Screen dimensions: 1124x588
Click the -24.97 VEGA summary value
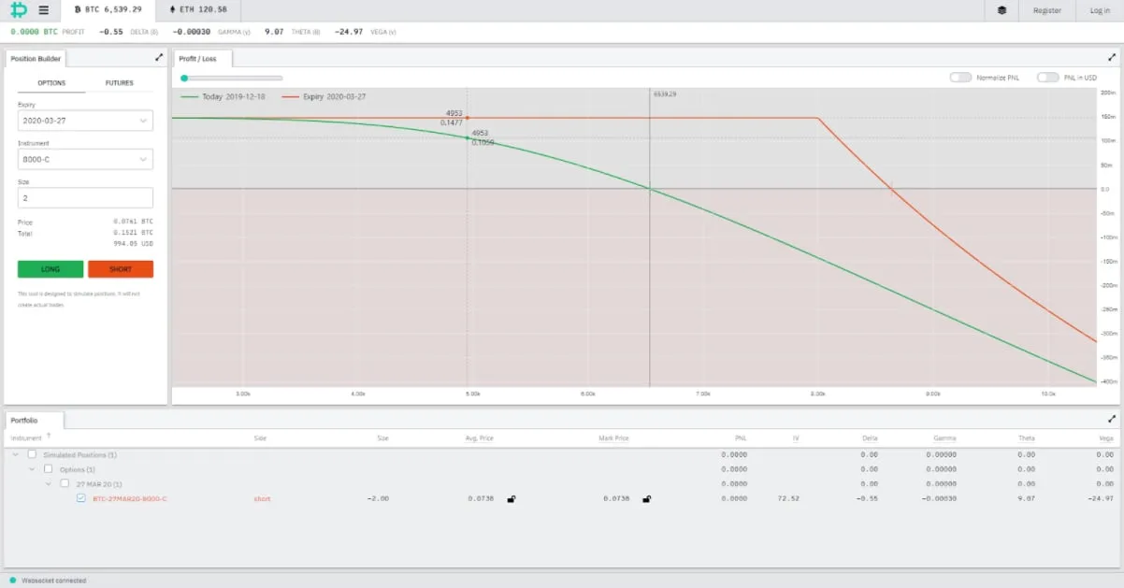click(351, 31)
